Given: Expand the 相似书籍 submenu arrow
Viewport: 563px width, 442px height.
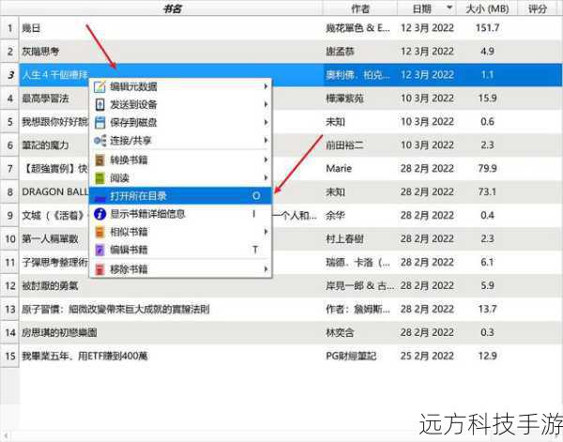Looking at the screenshot, I should 266,232.
